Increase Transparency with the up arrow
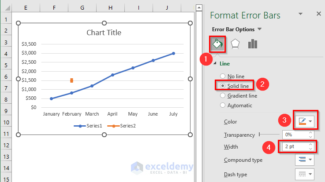Image resolution: width=325 pixels, height=182 pixels. (310, 133)
